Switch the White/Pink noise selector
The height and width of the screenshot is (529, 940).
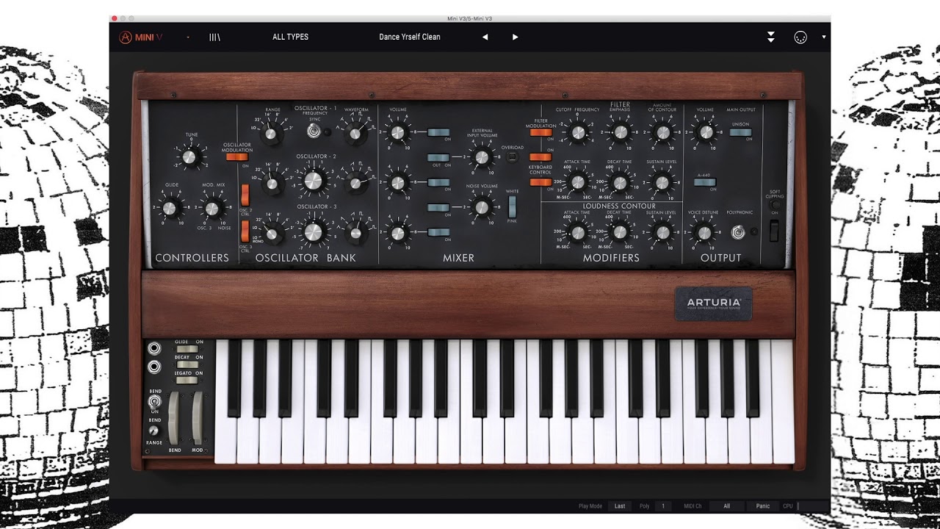click(x=512, y=206)
